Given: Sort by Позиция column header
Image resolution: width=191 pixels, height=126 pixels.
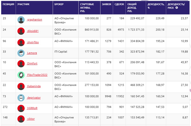Looking at the screenshot, I should [8, 4].
